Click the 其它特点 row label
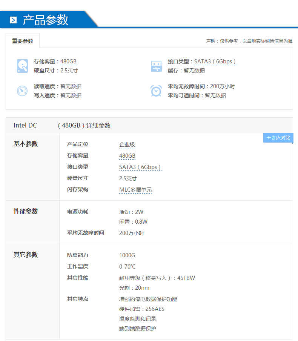Viewport: 298px width, 341px height. (x=78, y=299)
